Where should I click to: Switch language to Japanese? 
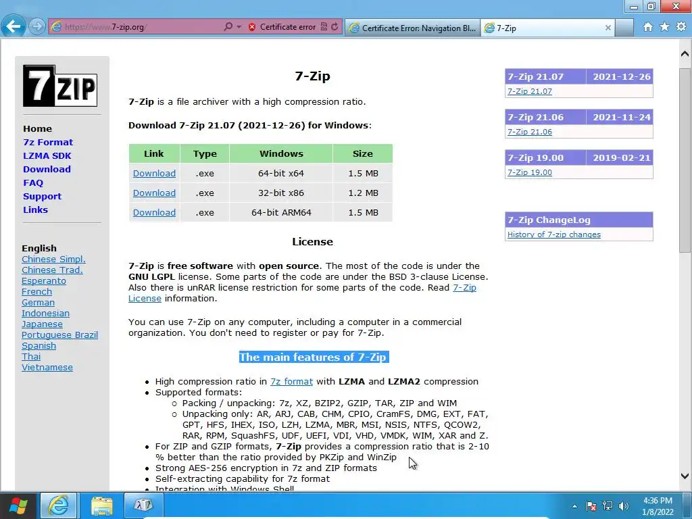pos(42,324)
